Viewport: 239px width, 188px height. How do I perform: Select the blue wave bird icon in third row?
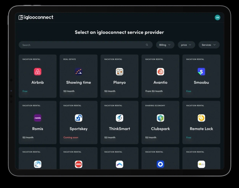pos(38,164)
